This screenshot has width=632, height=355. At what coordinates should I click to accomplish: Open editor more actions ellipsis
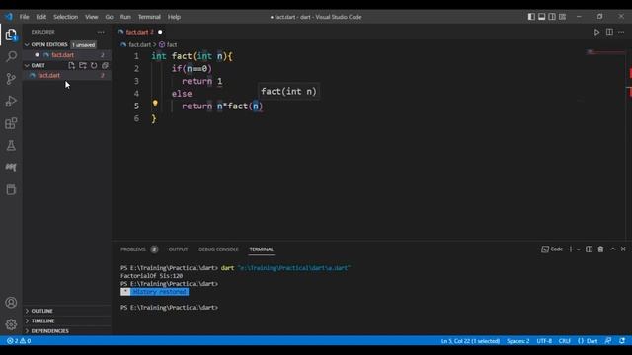[621, 32]
